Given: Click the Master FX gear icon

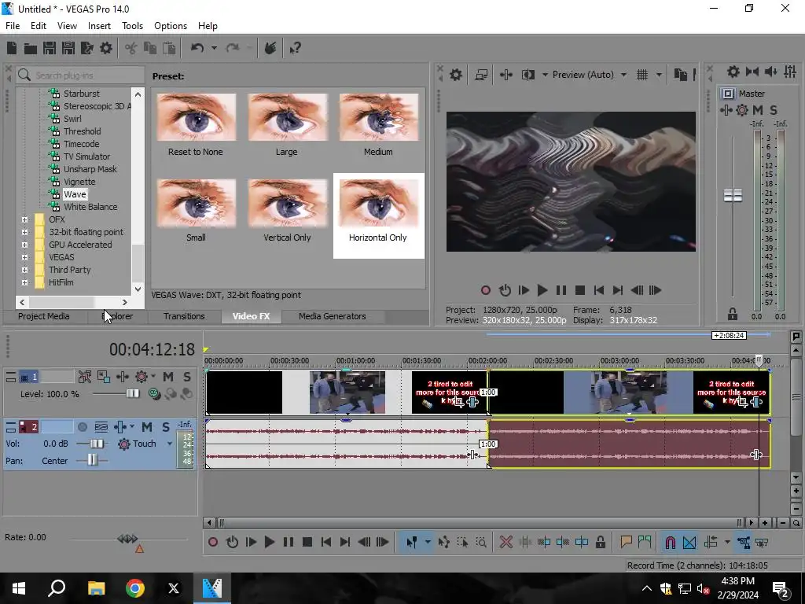Looking at the screenshot, I should point(742,110).
